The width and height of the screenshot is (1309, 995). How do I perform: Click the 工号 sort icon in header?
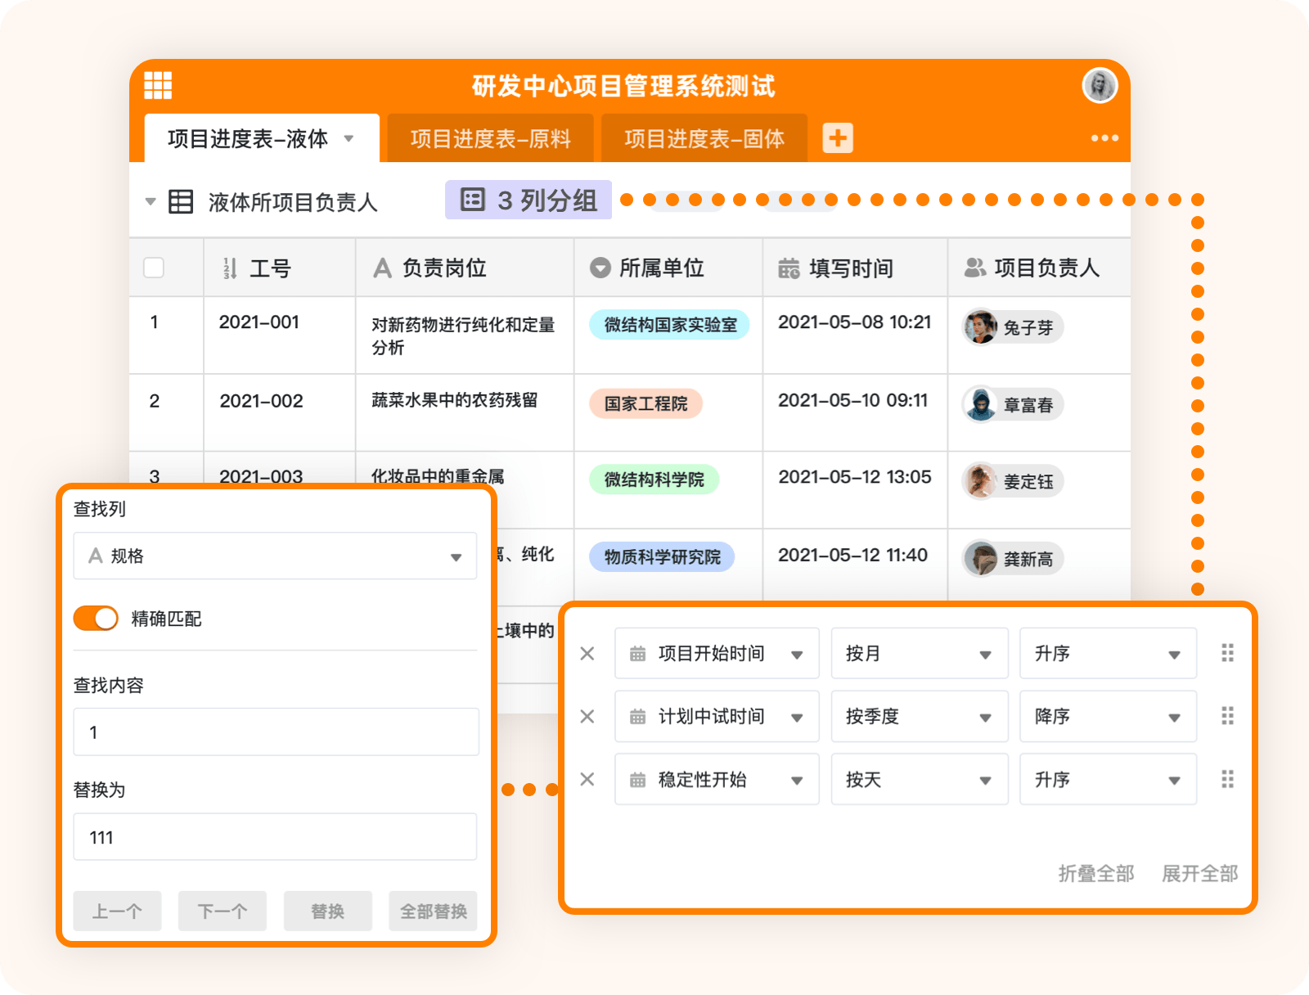230,268
